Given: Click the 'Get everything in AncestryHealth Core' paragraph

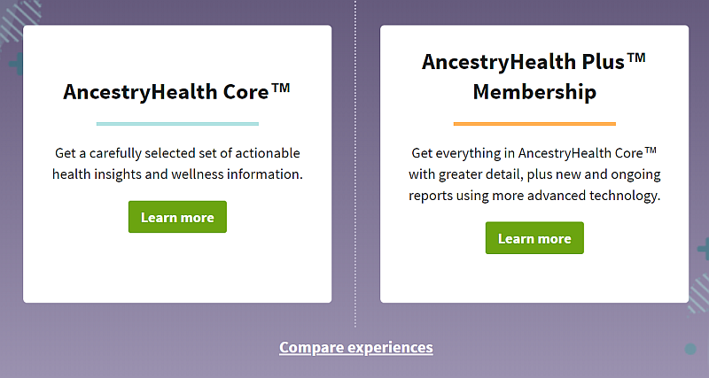Looking at the screenshot, I should point(534,174).
